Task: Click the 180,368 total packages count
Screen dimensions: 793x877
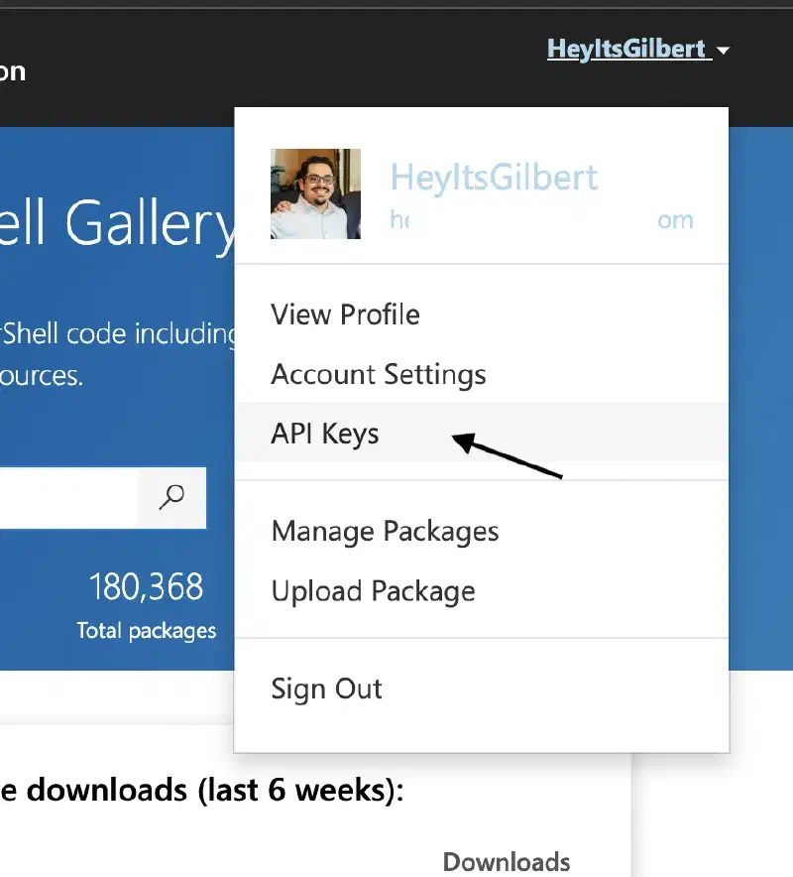Action: pos(147,586)
